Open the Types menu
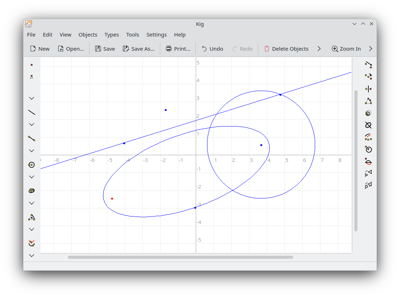400x298 pixels. (112, 35)
